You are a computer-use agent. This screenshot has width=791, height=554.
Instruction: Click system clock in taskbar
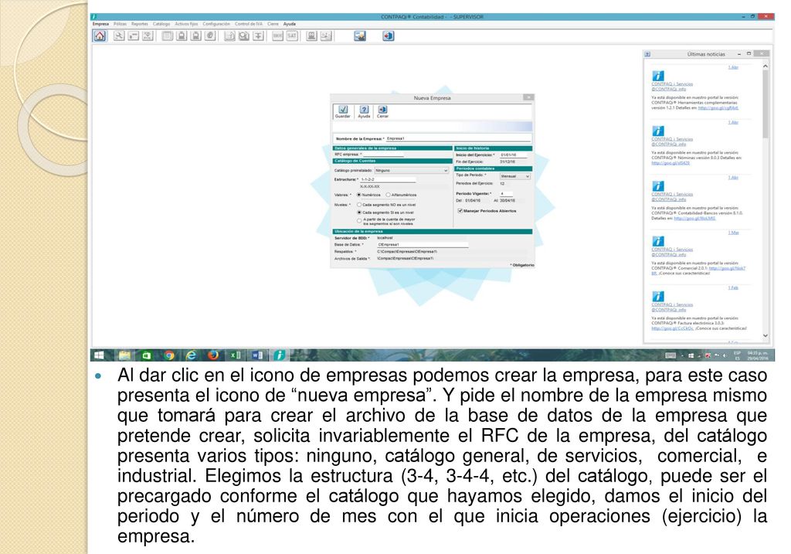pos(757,355)
